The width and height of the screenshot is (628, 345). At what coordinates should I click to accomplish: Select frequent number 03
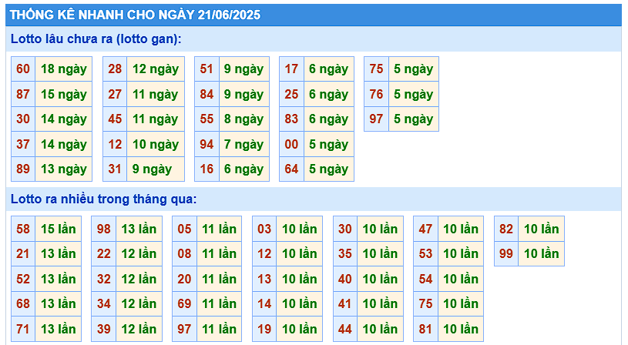click(265, 229)
